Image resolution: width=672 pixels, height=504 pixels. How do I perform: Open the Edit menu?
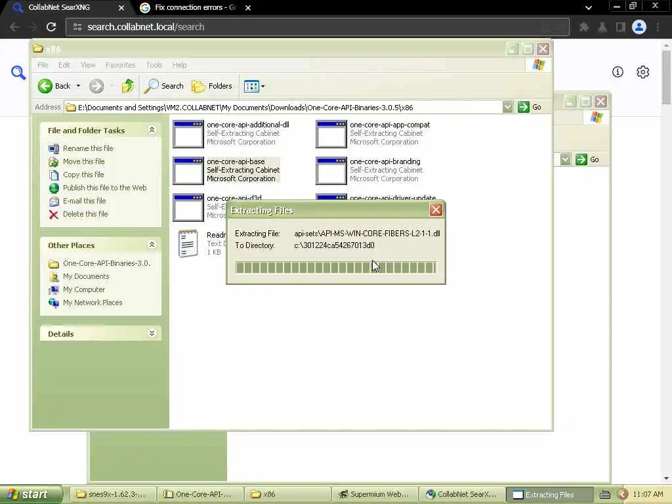click(64, 65)
